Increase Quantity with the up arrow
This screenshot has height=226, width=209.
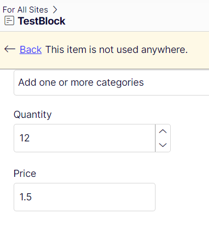click(x=163, y=132)
